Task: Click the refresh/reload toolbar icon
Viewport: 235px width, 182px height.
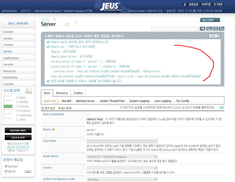Action: 209,29
